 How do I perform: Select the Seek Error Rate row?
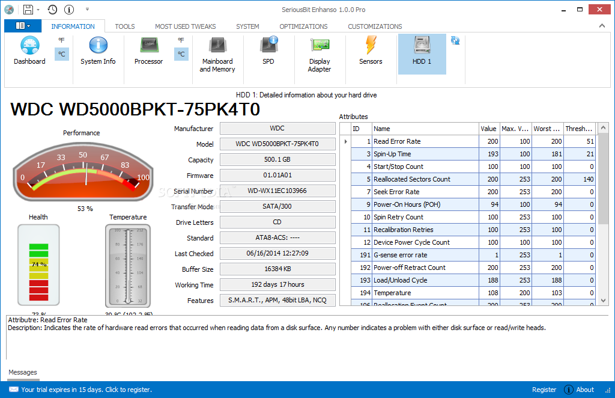point(473,192)
